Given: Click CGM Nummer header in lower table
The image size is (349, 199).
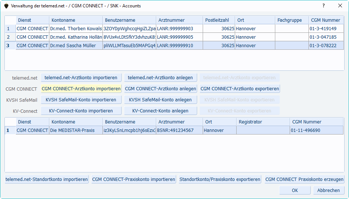Looking at the screenshot, I should [x=317, y=122].
